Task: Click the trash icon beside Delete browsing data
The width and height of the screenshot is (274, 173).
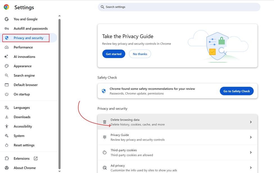Action: (105, 122)
